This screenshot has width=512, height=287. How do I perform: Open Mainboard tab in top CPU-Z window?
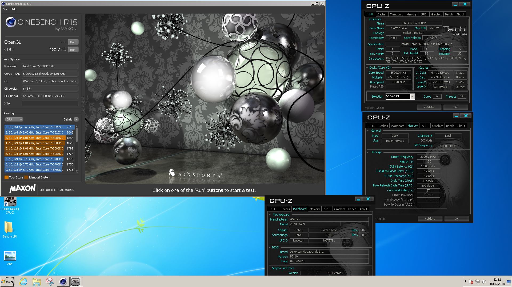point(397,14)
